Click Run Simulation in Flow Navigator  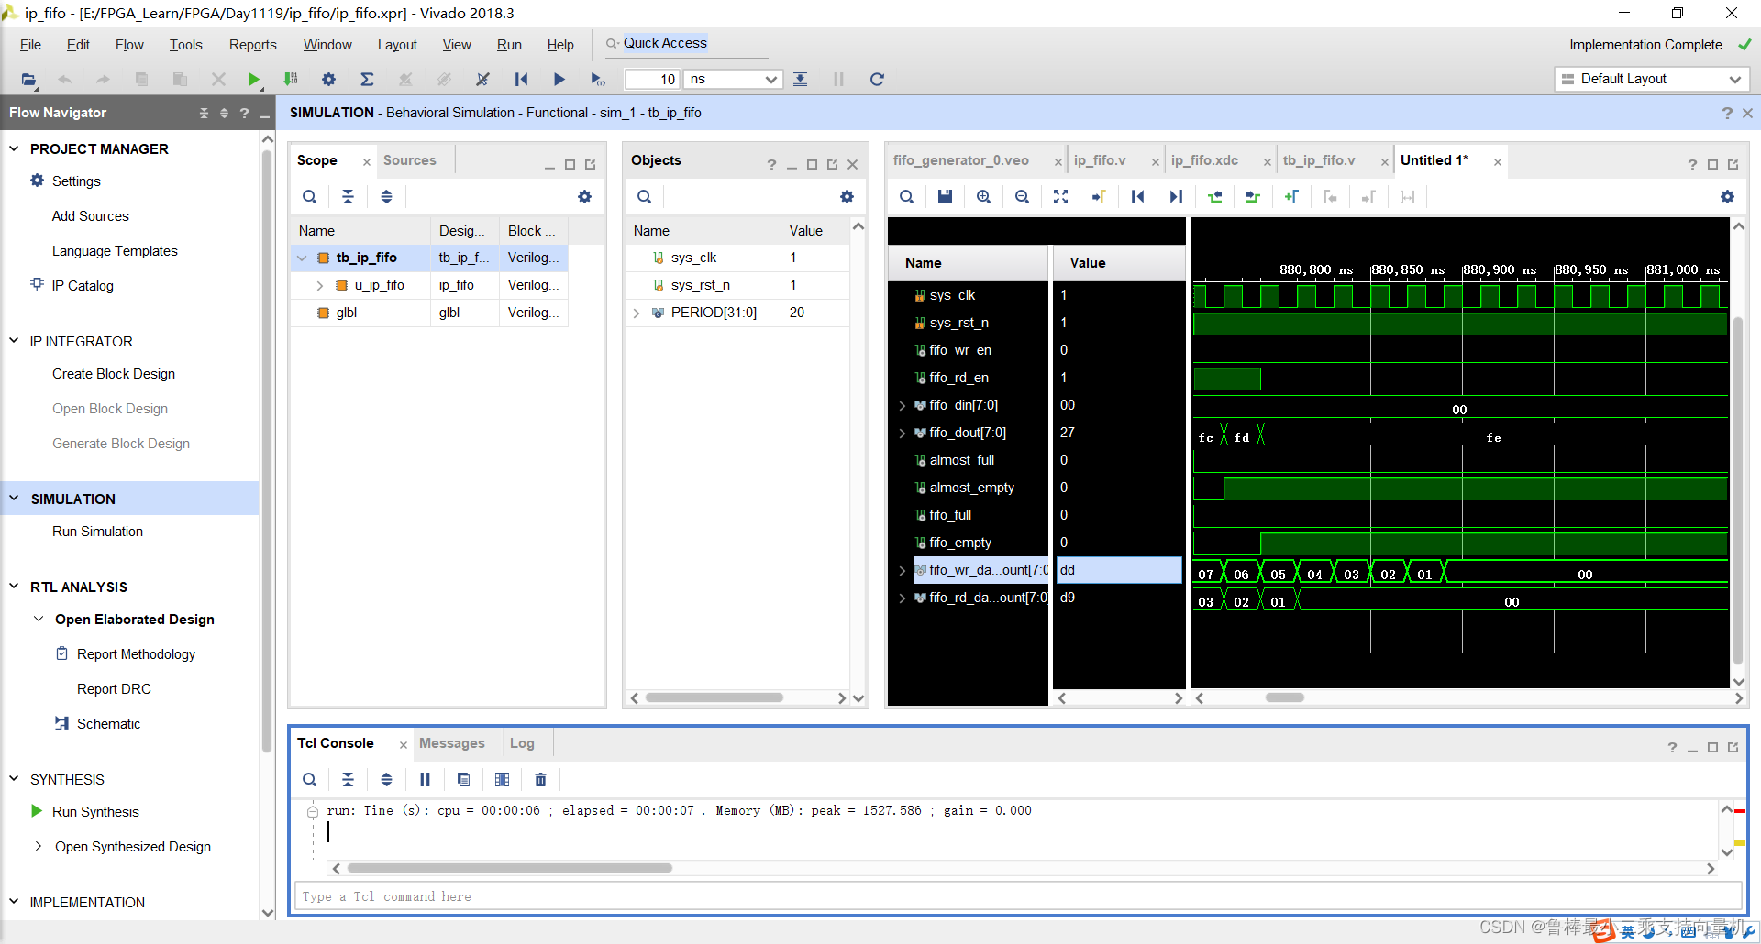(97, 532)
